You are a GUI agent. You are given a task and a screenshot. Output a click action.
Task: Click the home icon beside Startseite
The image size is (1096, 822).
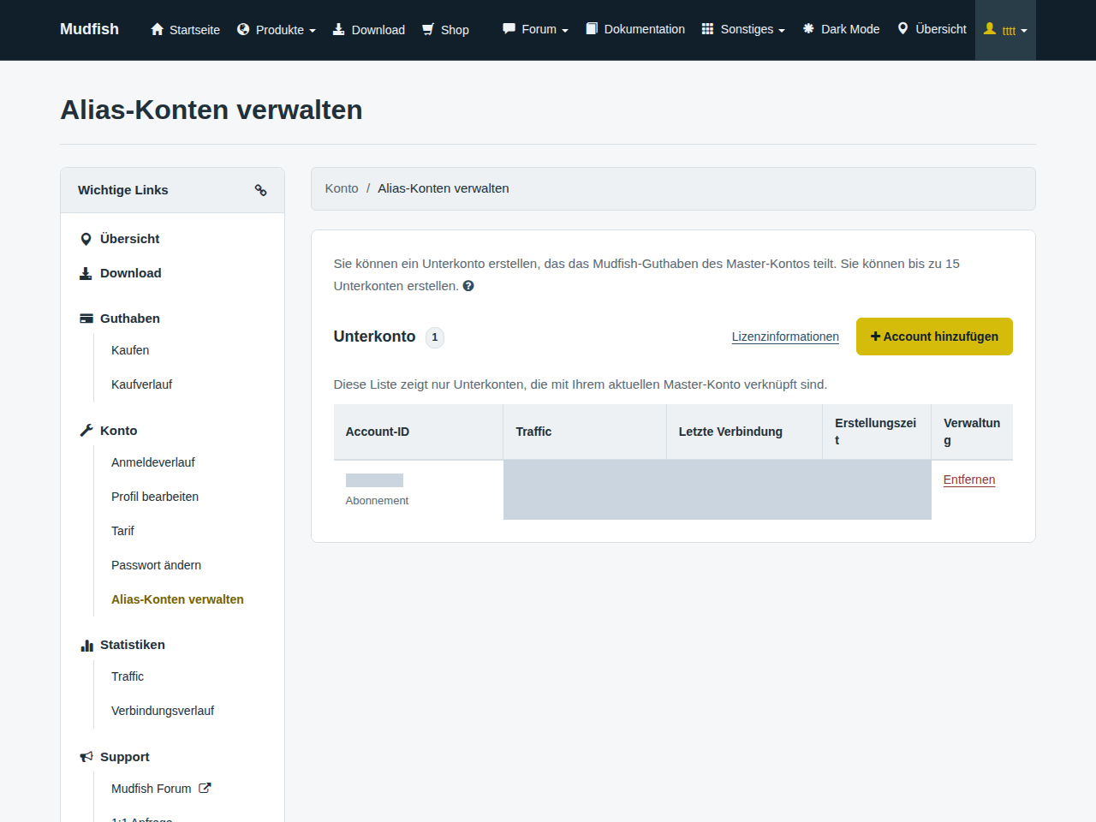(x=157, y=29)
